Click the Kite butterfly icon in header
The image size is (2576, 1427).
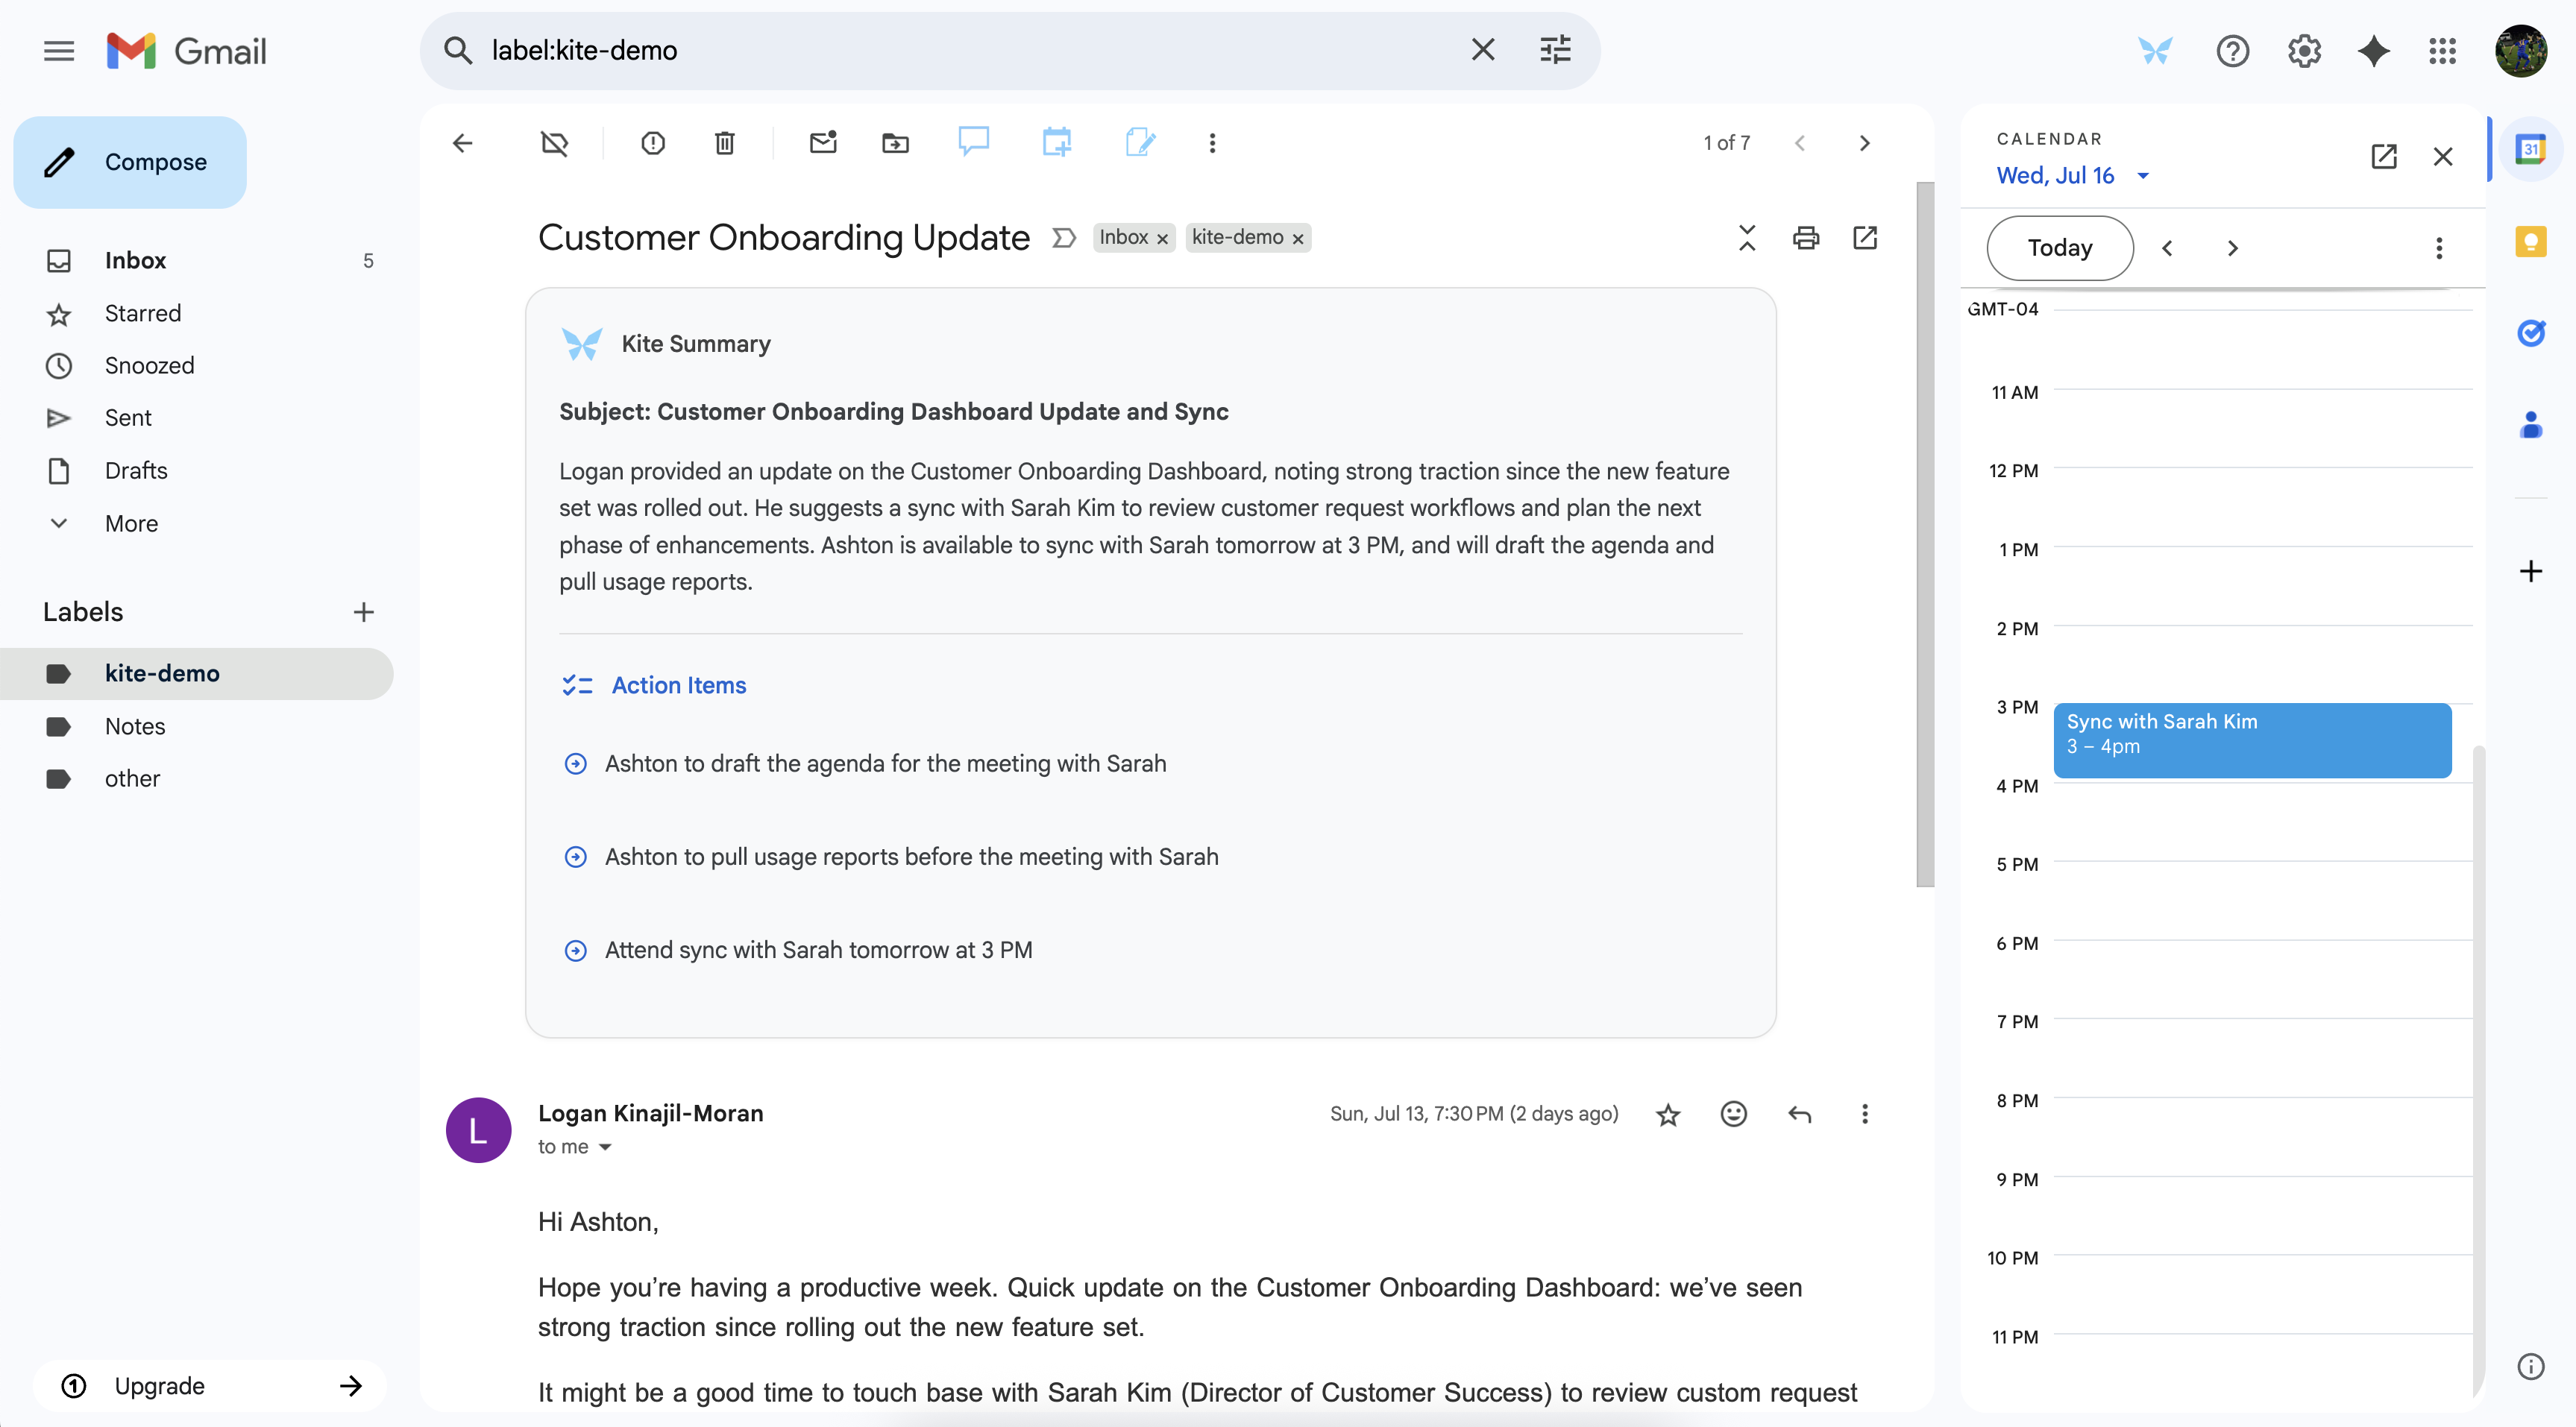(x=2155, y=50)
